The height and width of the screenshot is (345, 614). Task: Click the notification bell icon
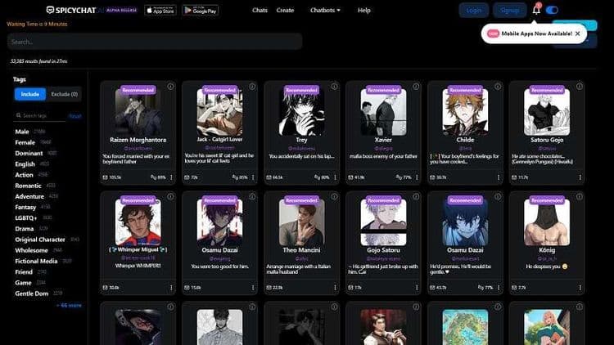(536, 10)
